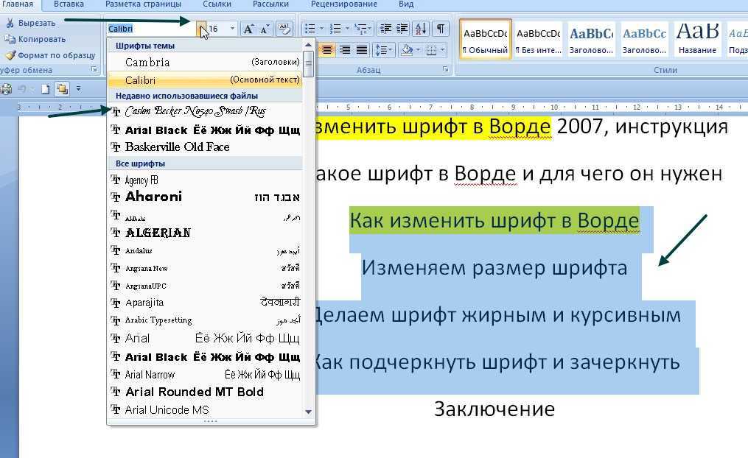Toggle right alignment
The width and height of the screenshot is (748, 458).
(x=344, y=49)
